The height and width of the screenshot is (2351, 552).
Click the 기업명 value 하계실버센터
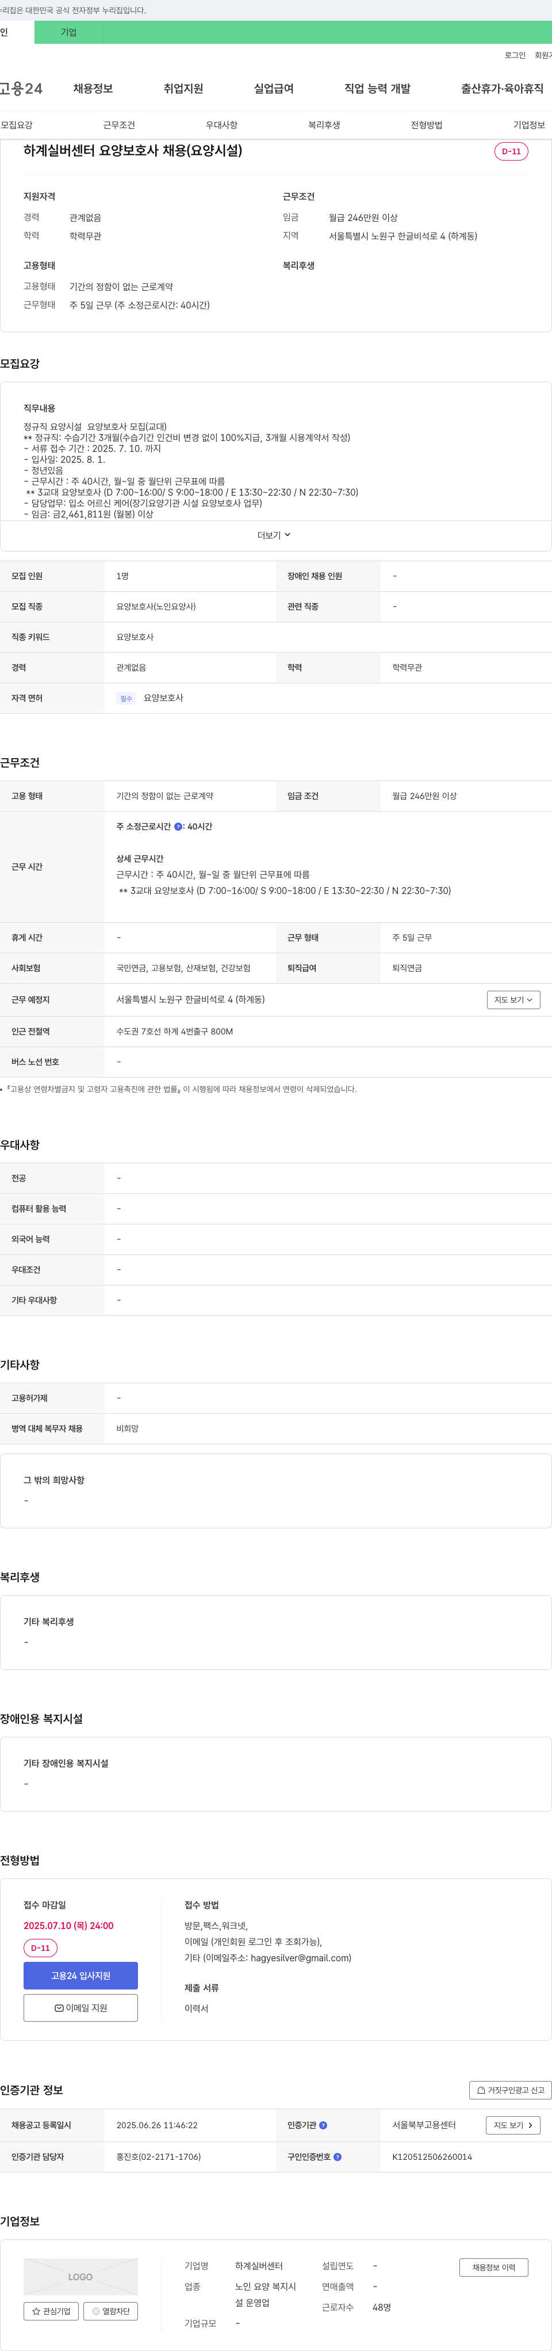point(259,2266)
